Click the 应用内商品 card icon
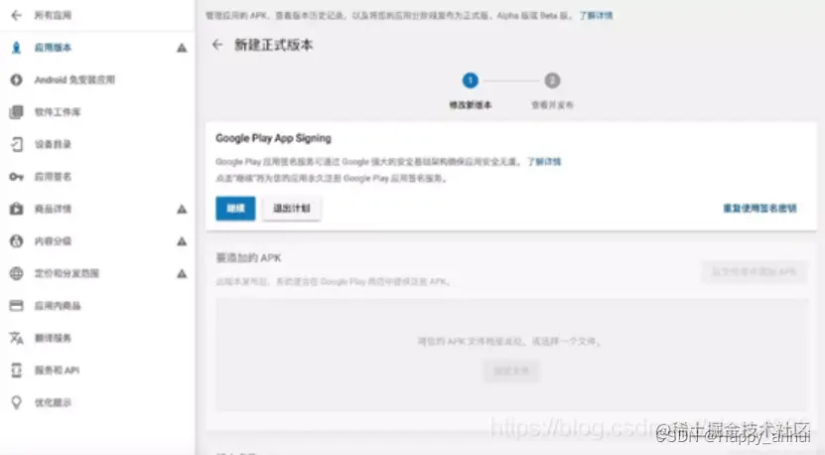The image size is (825, 455). tap(16, 305)
